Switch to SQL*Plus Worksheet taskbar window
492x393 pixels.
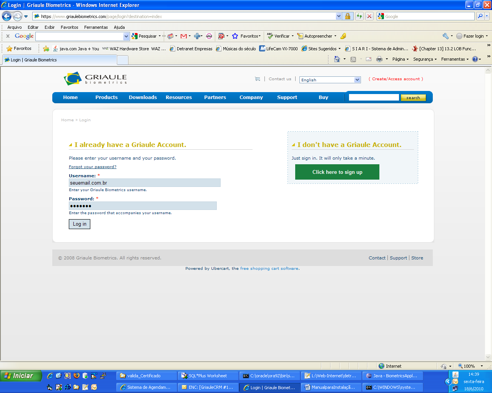pos(208,376)
